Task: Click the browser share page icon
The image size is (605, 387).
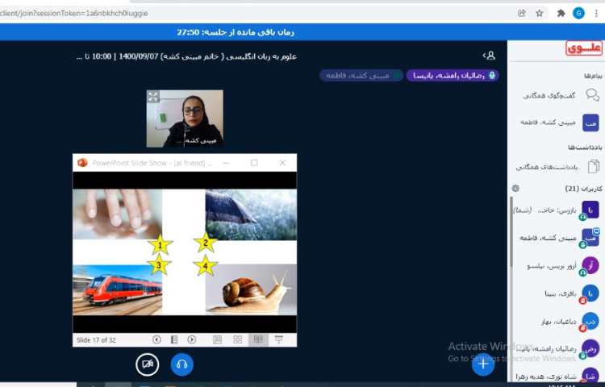Action: pos(522,13)
